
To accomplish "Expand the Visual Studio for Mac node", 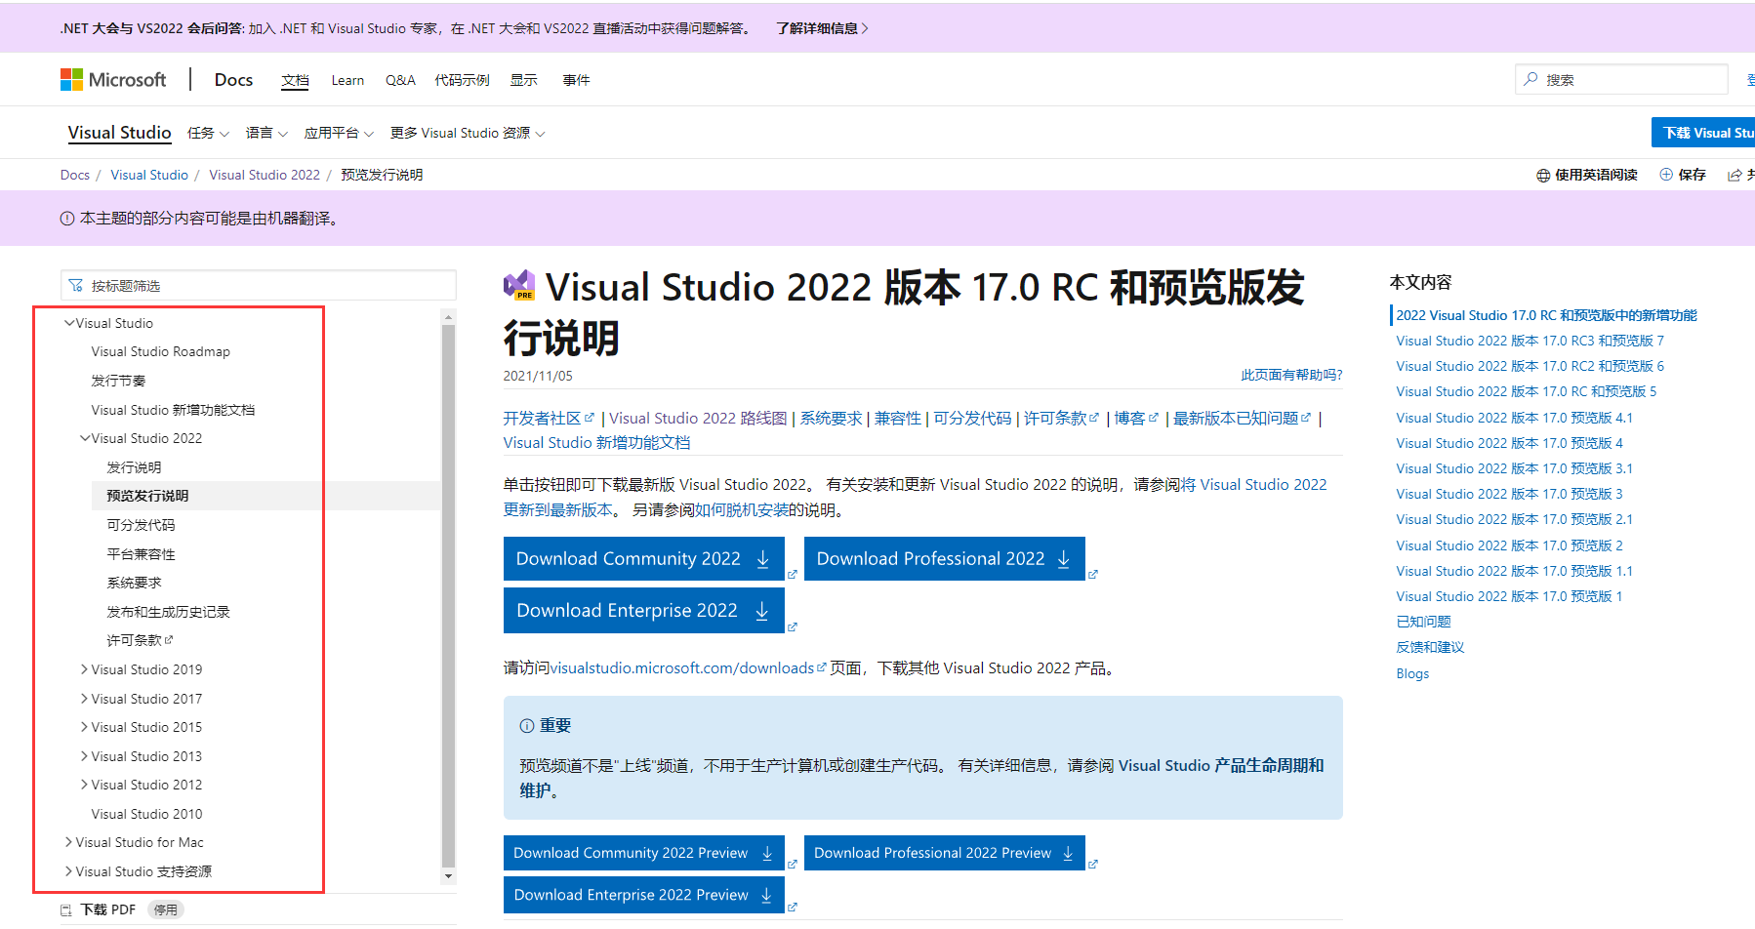I will pyautogui.click(x=68, y=842).
